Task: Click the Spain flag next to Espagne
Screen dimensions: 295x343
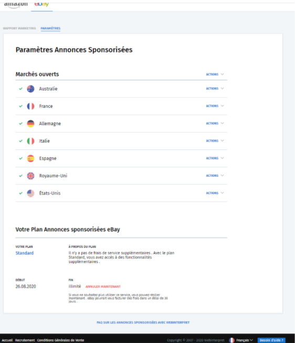Action: pyautogui.click(x=30, y=158)
